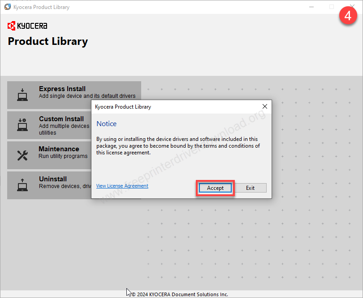Click the Uninstall laptop upload icon
363x298 pixels.
[x=22, y=185]
